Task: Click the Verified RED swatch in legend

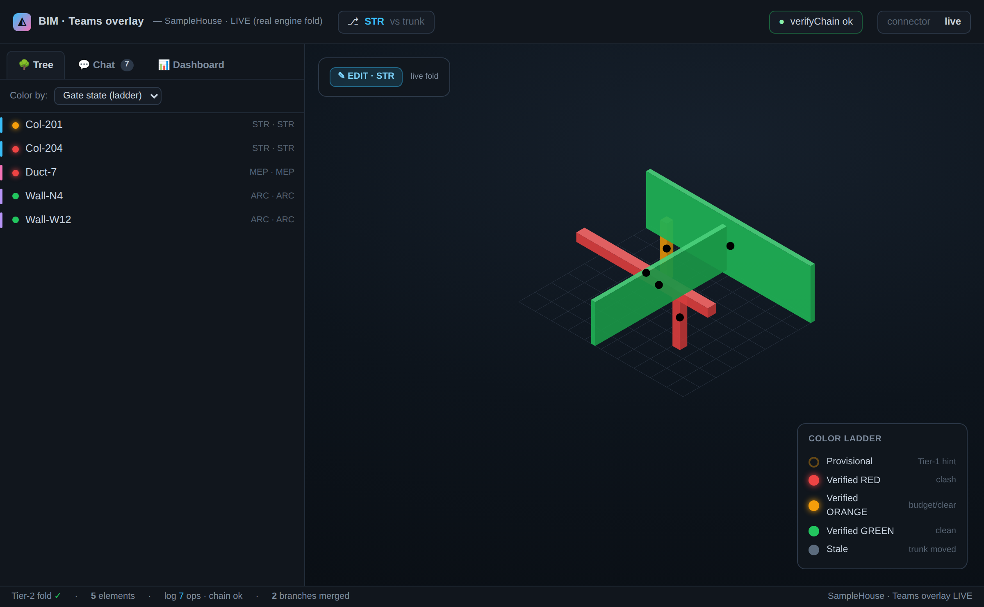Action: 813,480
